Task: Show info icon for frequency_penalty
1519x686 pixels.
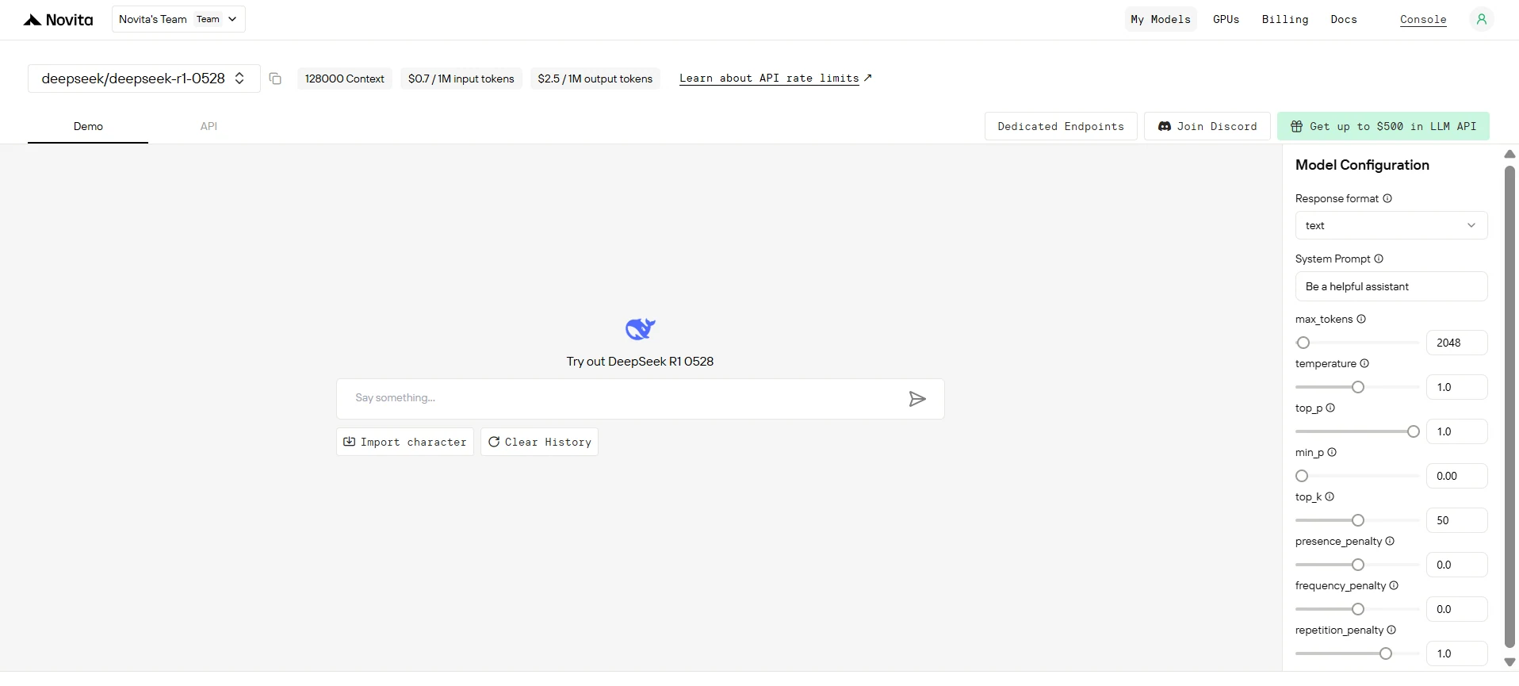Action: pos(1394,585)
